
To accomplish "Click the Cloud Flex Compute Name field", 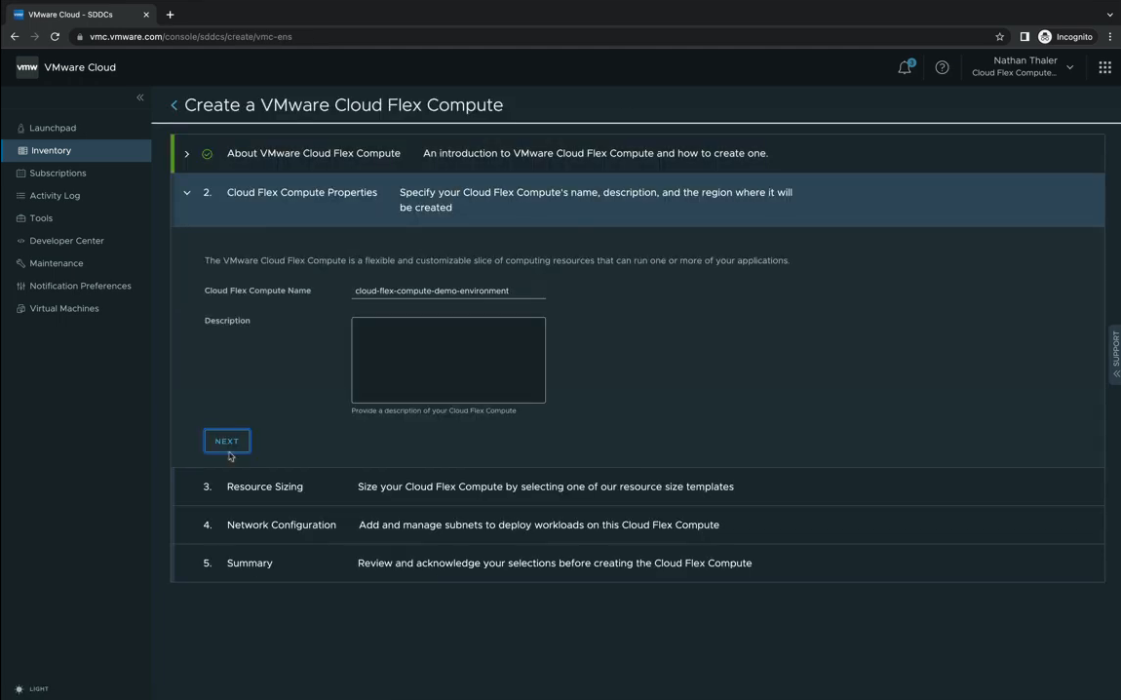I will (448, 291).
